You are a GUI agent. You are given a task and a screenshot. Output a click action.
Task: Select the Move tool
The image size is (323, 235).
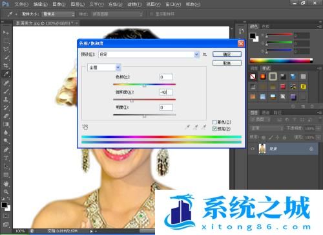[x=6, y=32]
